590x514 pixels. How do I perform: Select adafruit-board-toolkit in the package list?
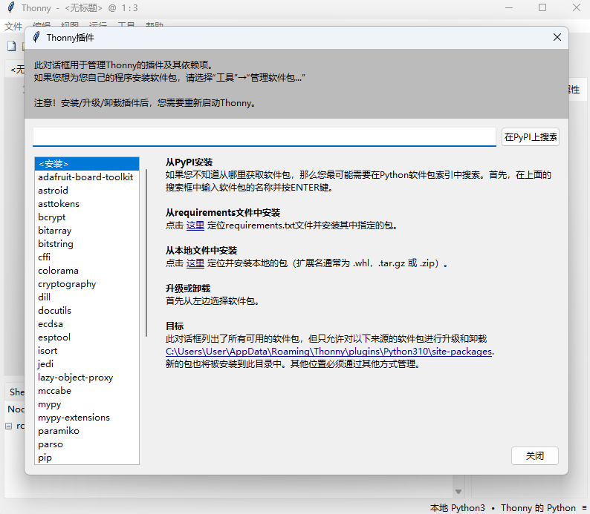[86, 177]
